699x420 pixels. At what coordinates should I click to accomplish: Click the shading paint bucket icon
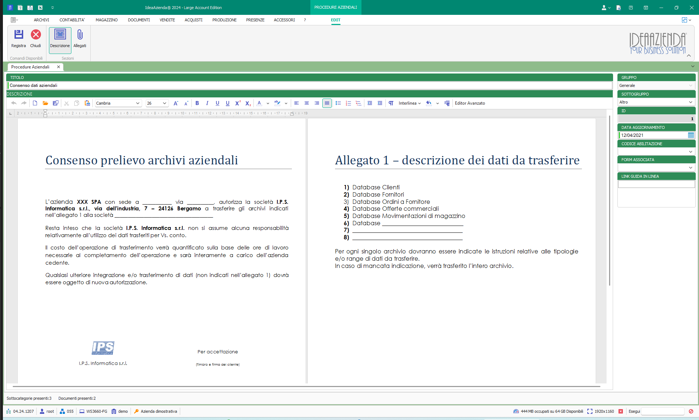tap(429, 103)
